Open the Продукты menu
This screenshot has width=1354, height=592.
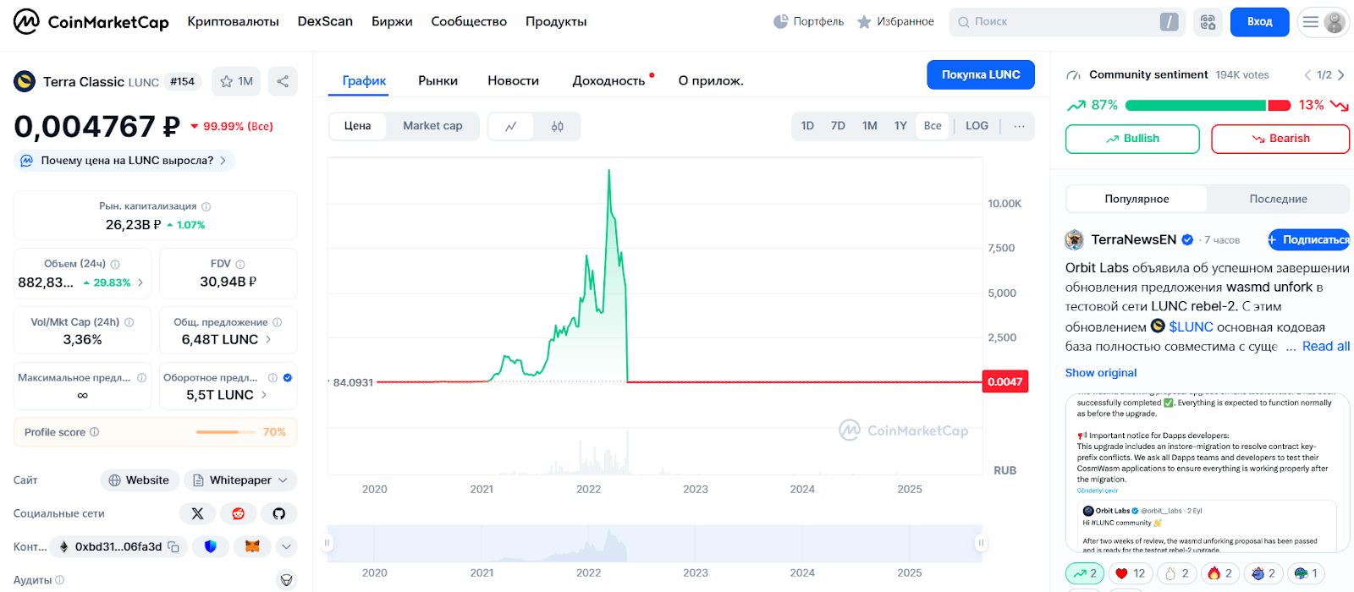click(x=556, y=22)
